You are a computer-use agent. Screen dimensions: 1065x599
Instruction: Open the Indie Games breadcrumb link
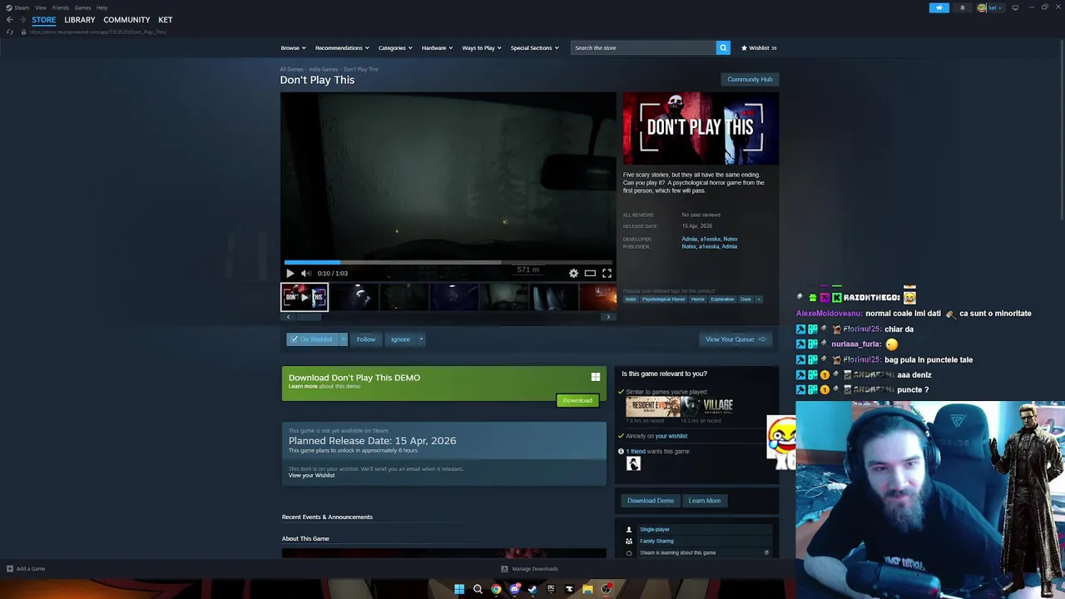pos(324,69)
